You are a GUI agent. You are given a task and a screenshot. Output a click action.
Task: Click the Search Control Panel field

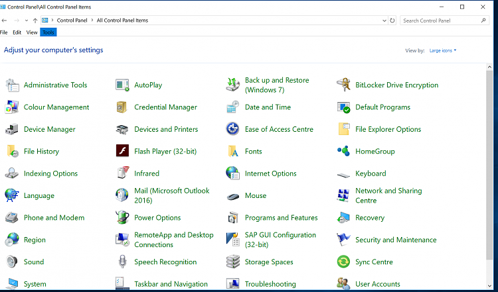[440, 21]
